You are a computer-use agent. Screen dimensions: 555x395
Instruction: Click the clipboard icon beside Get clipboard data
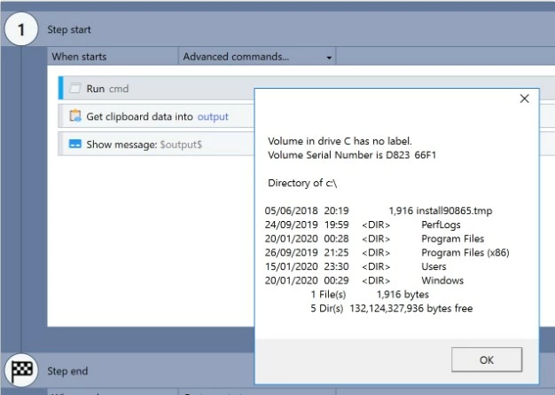[x=75, y=116]
